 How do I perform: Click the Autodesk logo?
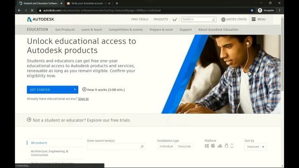[x=41, y=19]
